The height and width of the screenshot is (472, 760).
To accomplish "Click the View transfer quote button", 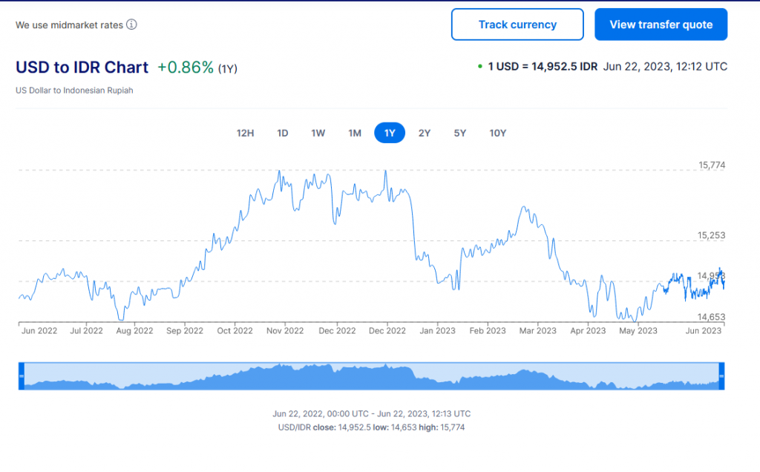I will tap(661, 24).
